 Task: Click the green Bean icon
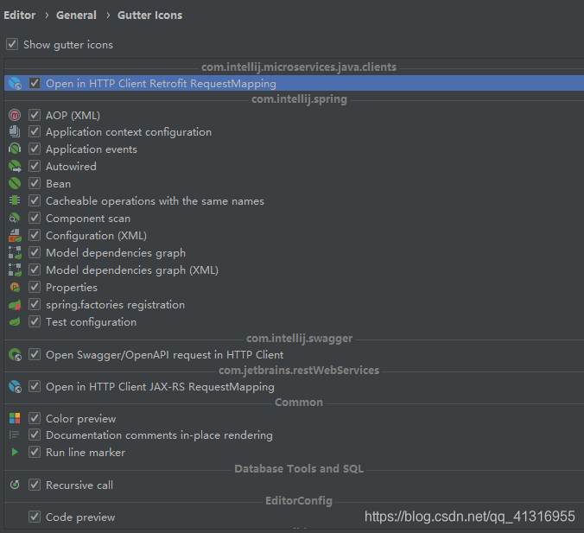click(x=15, y=184)
